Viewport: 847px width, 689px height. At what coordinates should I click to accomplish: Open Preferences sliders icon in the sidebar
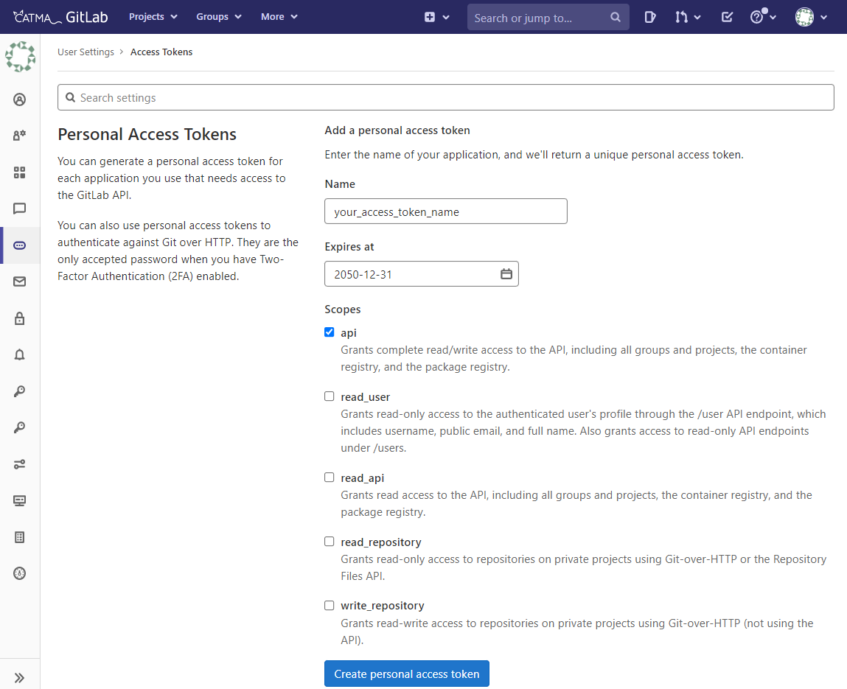pos(19,464)
